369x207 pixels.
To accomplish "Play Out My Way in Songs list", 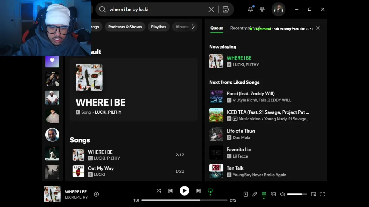I will tap(134, 171).
